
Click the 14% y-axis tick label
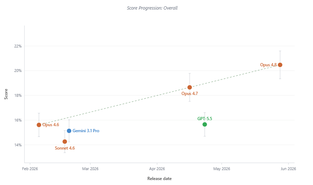coord(18,145)
